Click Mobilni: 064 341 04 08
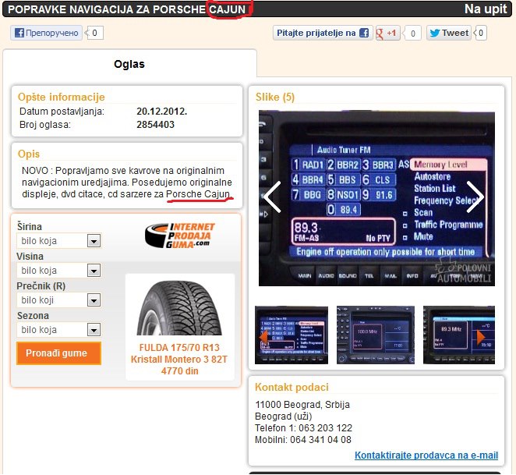Screen dimensions: 516x475 coord(302,440)
